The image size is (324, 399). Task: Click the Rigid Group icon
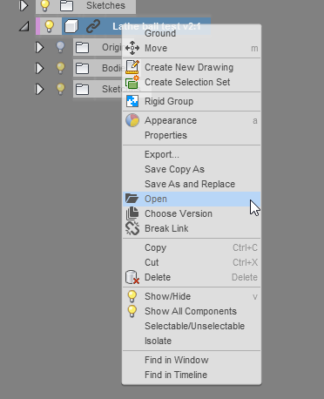132,101
